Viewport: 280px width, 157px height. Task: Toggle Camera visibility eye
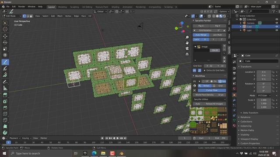[276, 23]
